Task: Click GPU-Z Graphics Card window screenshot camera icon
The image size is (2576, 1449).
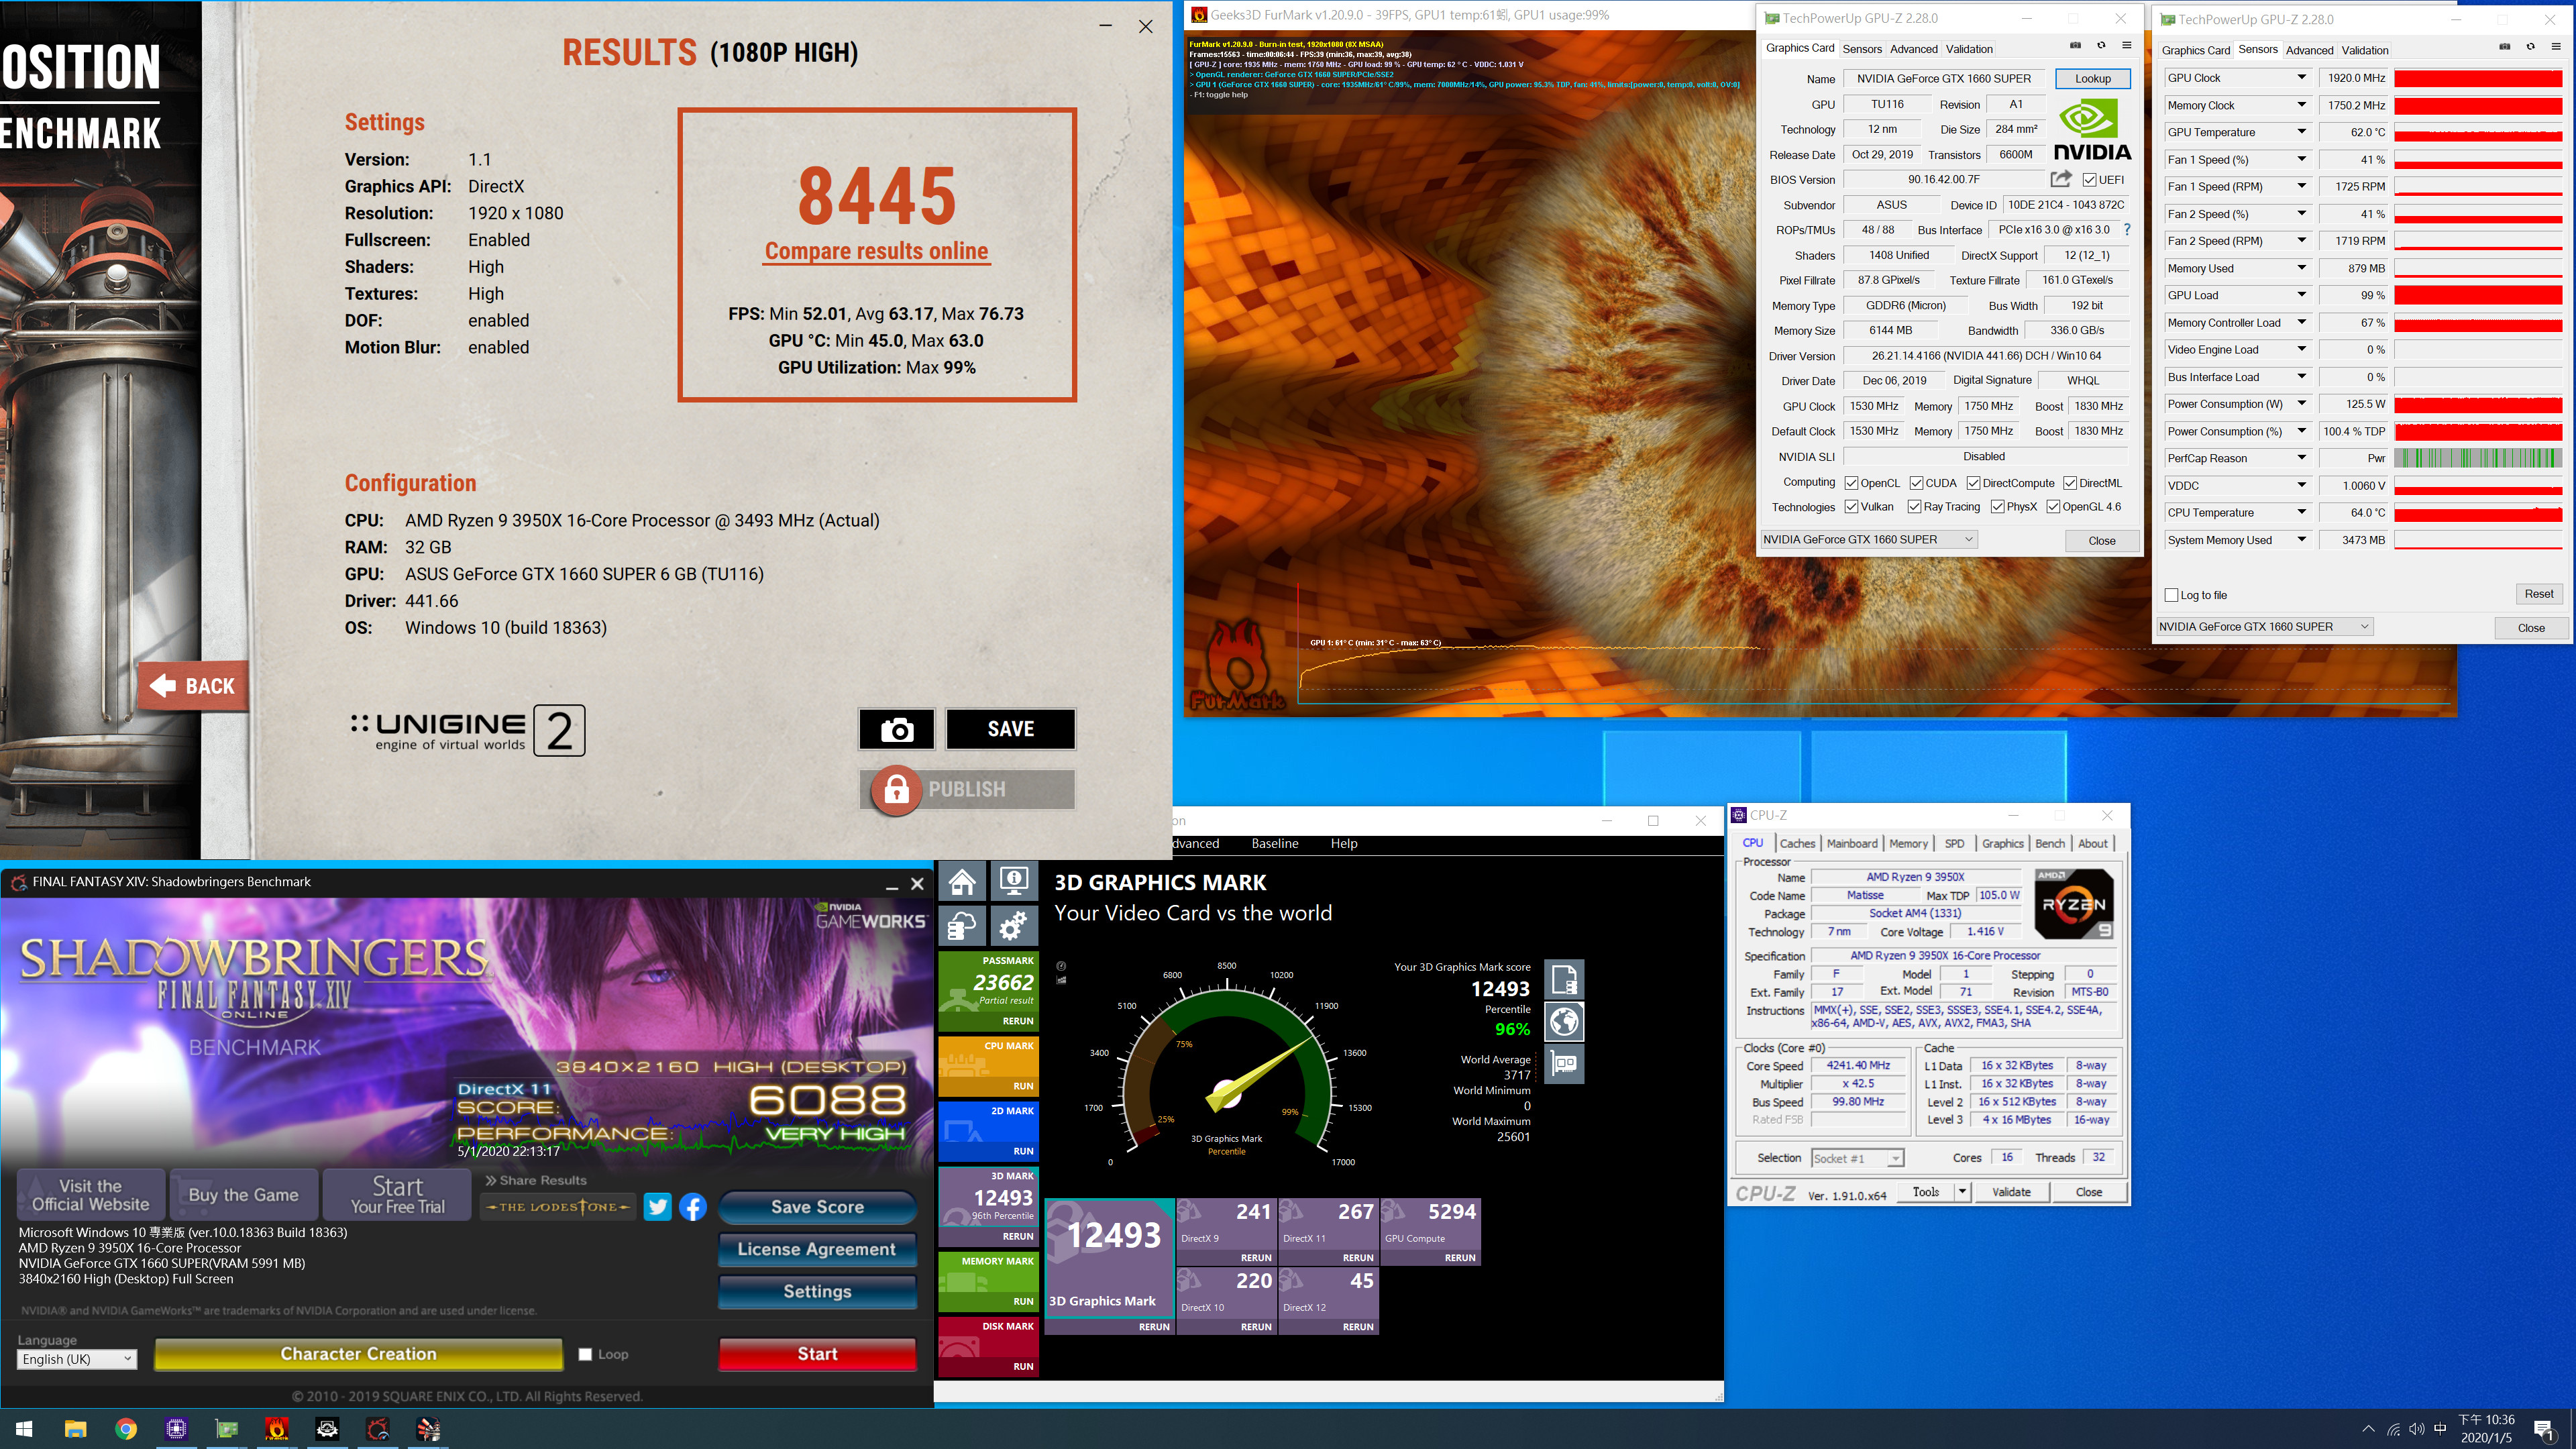Action: 2075,45
